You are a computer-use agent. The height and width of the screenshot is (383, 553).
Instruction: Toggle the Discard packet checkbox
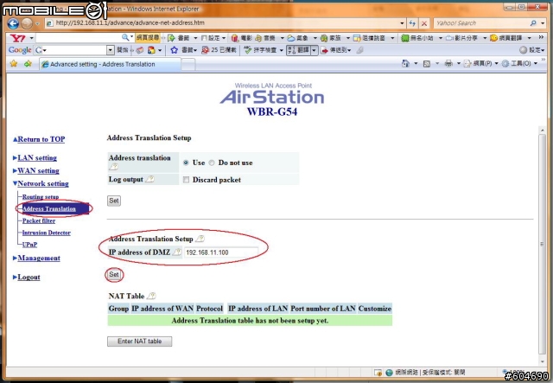(186, 180)
